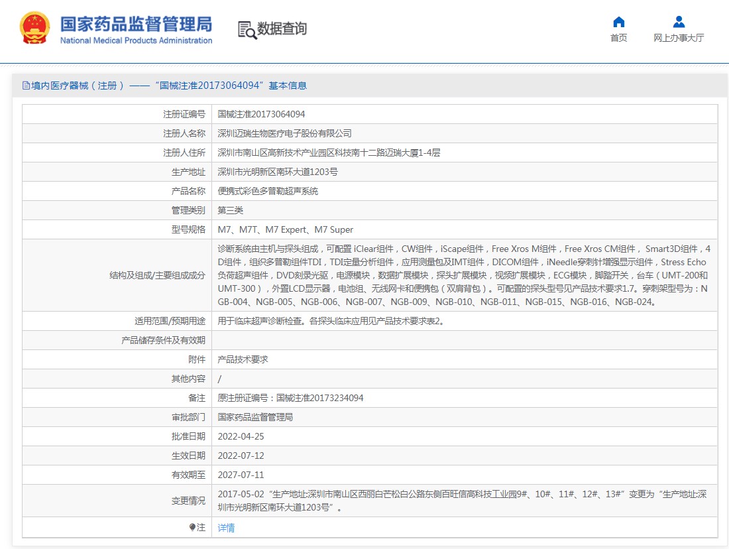This screenshot has height=549, width=729.
Task: Go to 首页 text link
Action: (618, 38)
